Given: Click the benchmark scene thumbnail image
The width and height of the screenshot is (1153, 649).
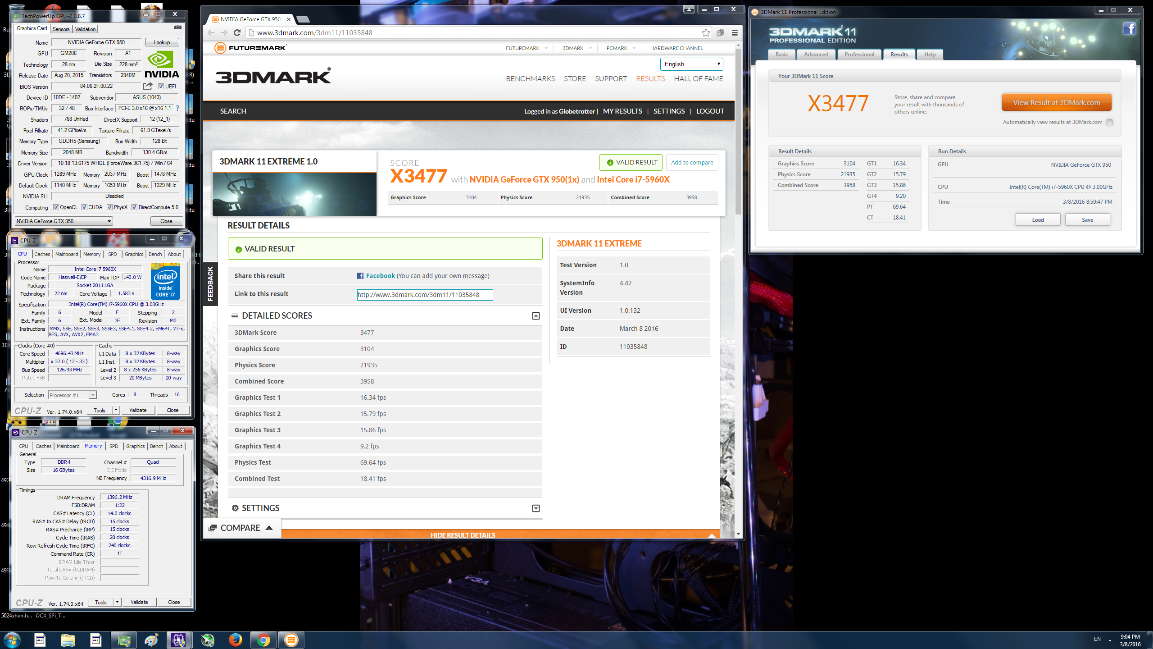Looking at the screenshot, I should click(294, 194).
